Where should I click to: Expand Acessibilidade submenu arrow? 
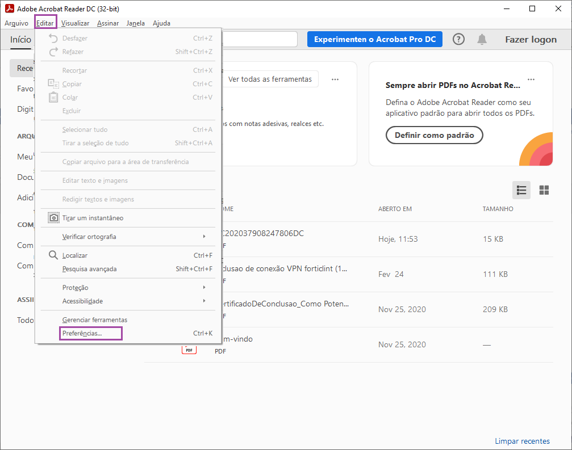[204, 301]
